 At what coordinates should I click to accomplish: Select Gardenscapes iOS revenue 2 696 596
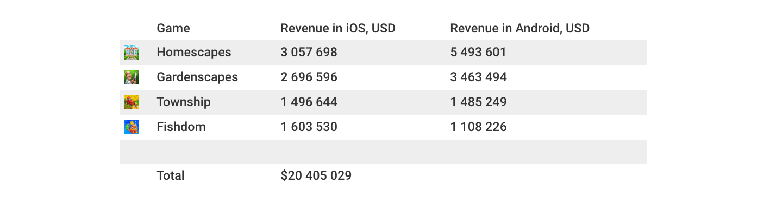pos(309,77)
